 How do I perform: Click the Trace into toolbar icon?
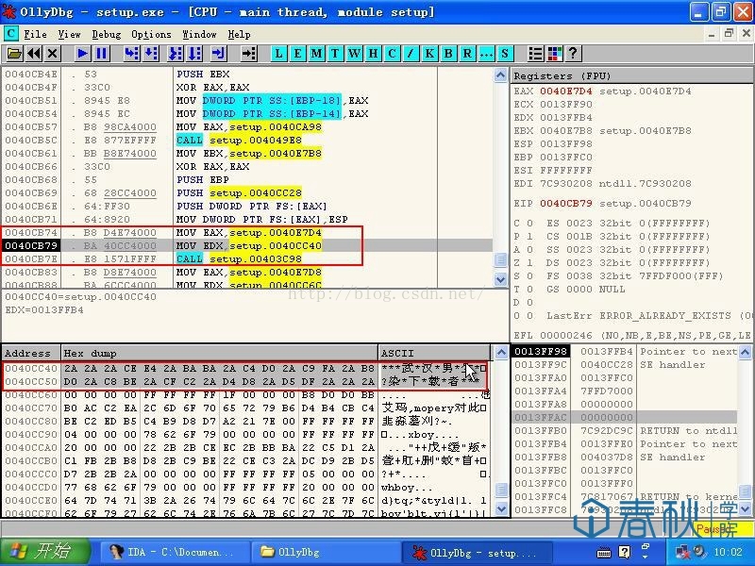click(x=176, y=53)
